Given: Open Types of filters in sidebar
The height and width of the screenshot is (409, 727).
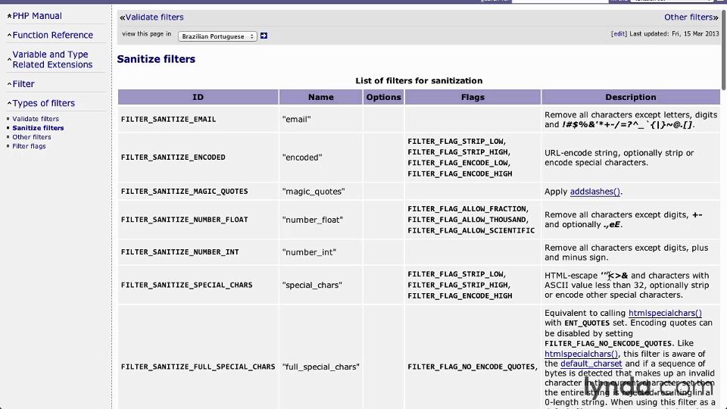Looking at the screenshot, I should click(43, 103).
